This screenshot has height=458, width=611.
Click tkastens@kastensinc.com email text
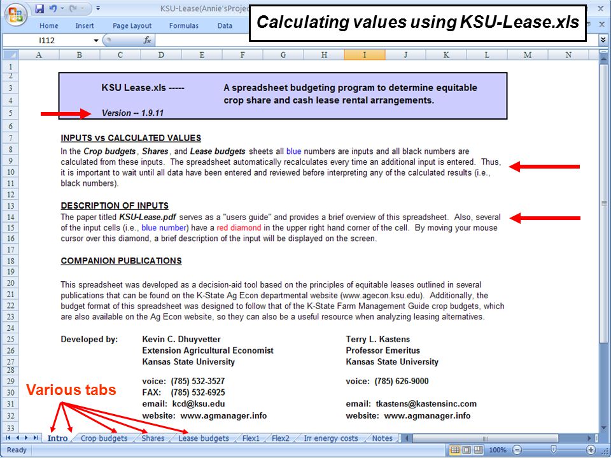[426, 404]
